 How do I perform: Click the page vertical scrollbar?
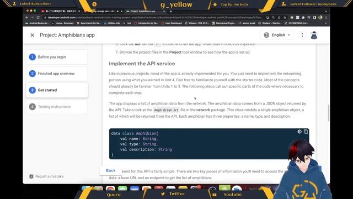(x=329, y=113)
